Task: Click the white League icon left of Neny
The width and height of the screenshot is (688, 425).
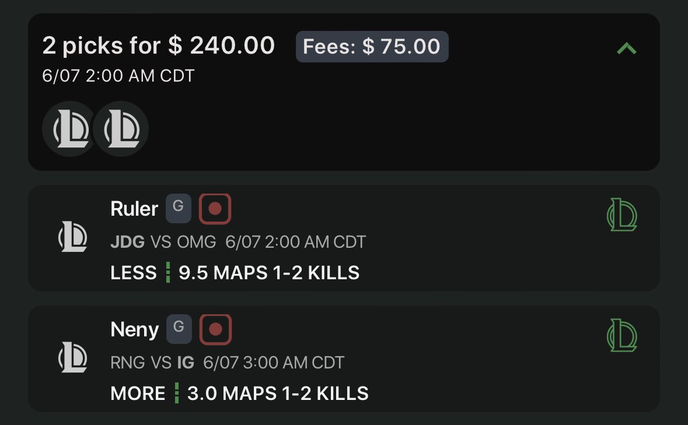Action: point(73,357)
